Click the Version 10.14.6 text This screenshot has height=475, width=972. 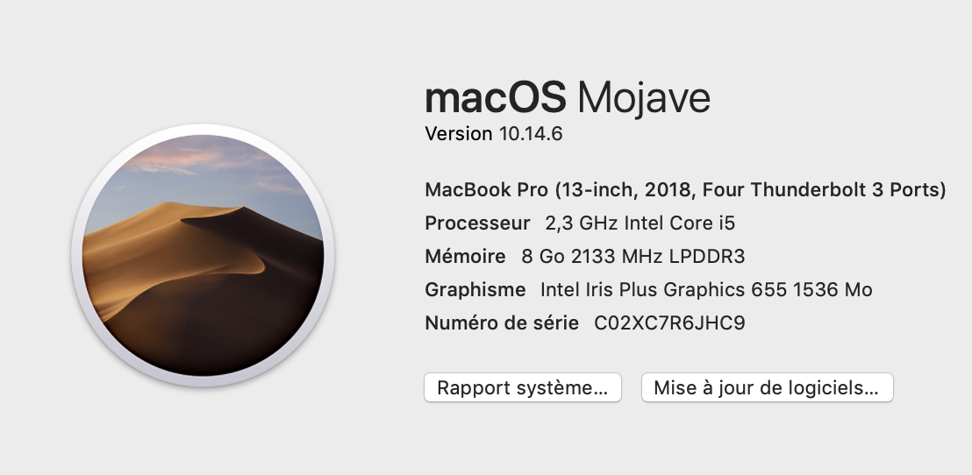[x=493, y=134]
